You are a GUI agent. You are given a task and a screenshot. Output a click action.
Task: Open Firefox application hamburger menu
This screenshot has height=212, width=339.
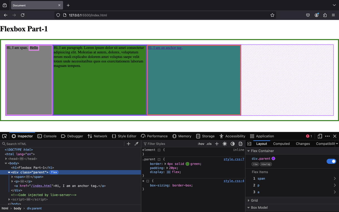(x=333, y=15)
